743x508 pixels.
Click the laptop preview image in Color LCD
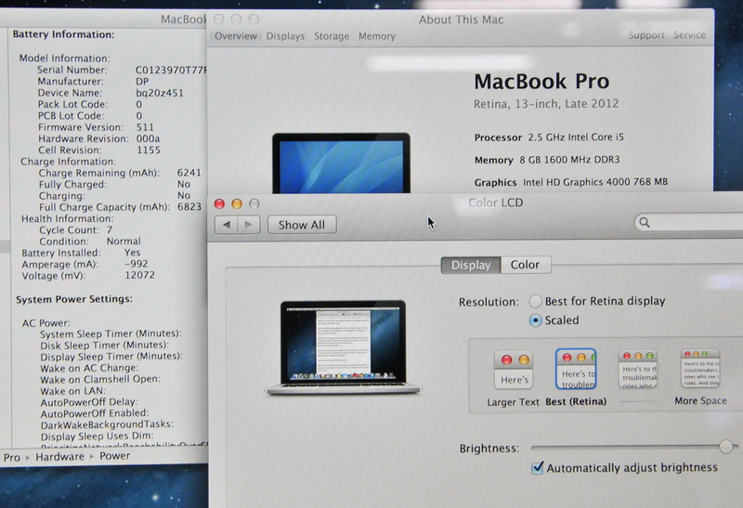(x=343, y=348)
